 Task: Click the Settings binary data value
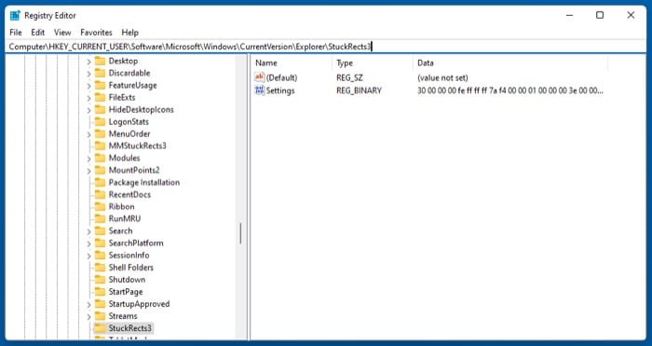(510, 90)
